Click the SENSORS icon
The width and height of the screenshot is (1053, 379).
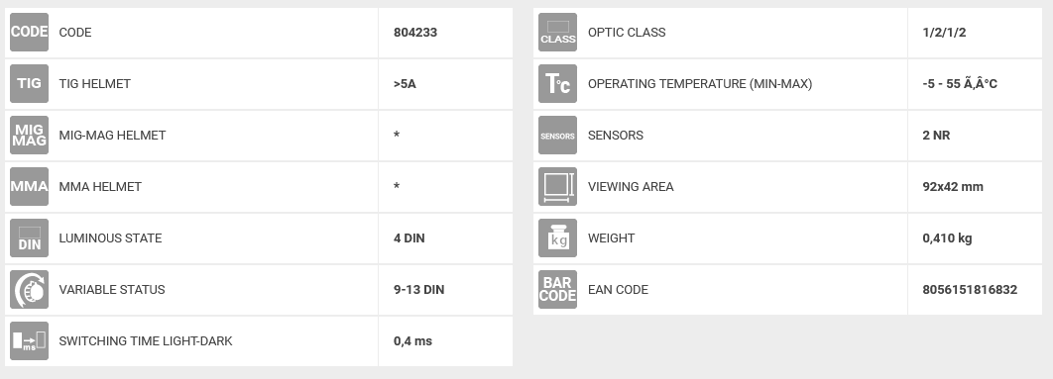pyautogui.click(x=557, y=135)
